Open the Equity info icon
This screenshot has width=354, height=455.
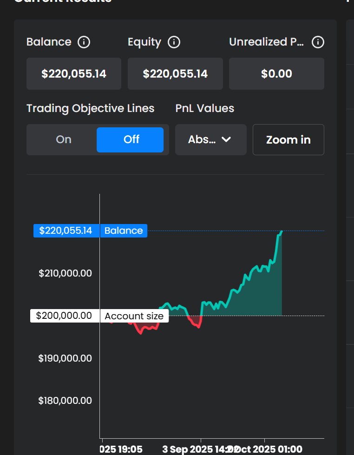[174, 42]
